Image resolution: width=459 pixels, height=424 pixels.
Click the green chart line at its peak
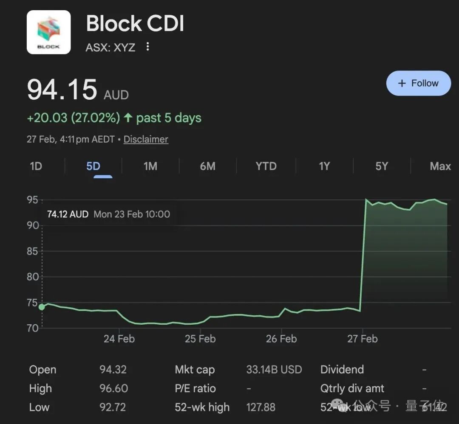click(367, 198)
